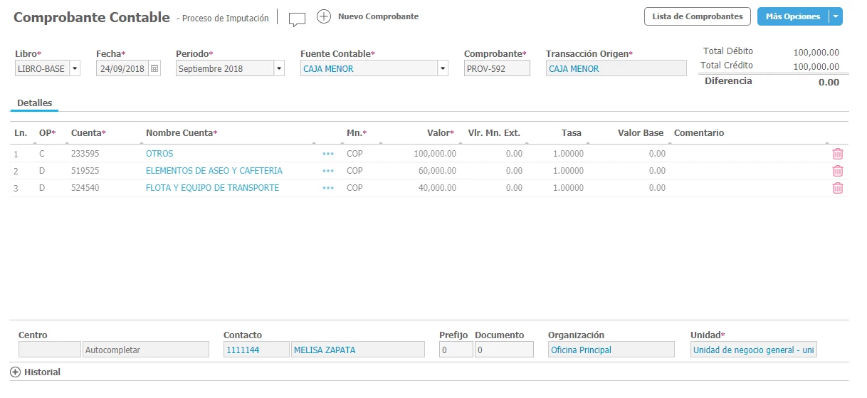Open ellipsis options for FLOTA Y EQUIPO row
The width and height of the screenshot is (867, 398).
[327, 188]
